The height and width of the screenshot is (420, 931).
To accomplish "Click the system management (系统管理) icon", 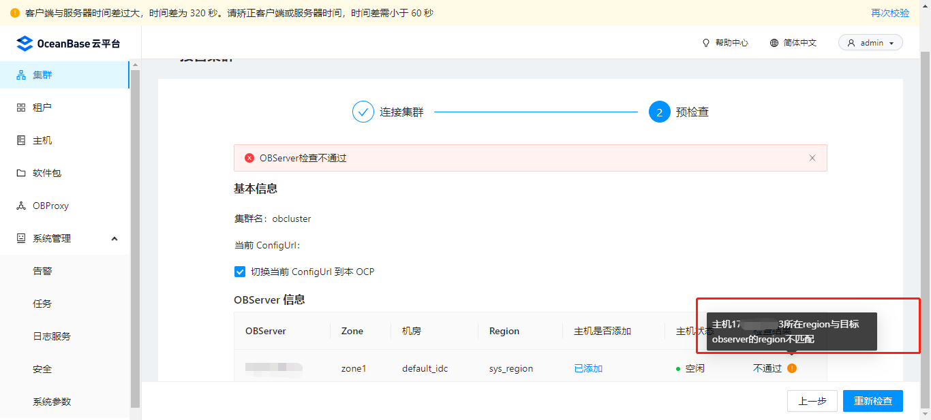I will pyautogui.click(x=21, y=238).
